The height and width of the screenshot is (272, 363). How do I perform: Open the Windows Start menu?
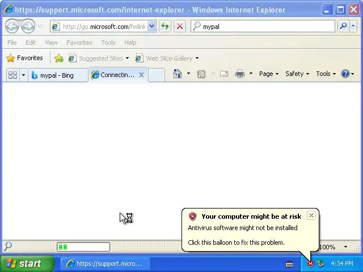[x=27, y=263]
